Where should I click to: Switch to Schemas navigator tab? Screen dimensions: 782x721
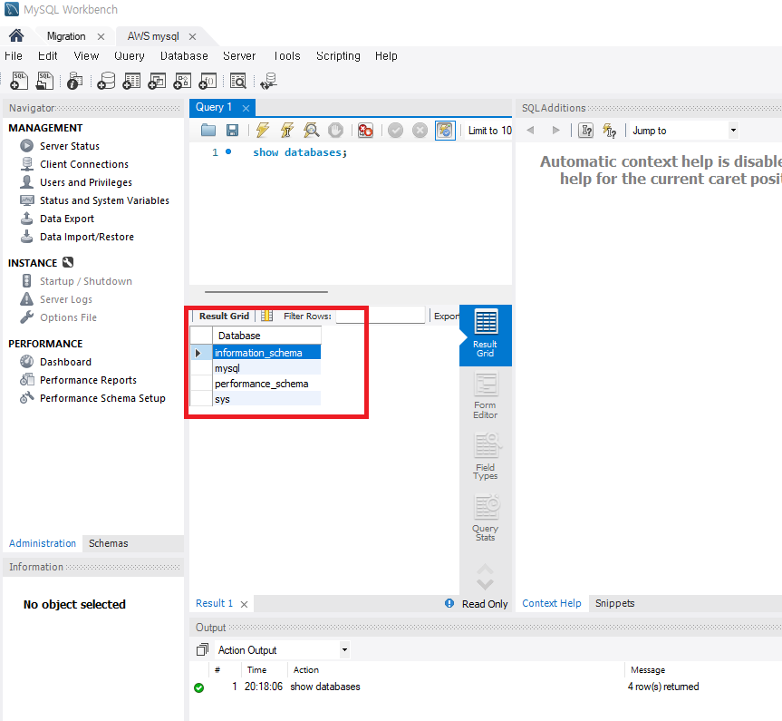(108, 543)
